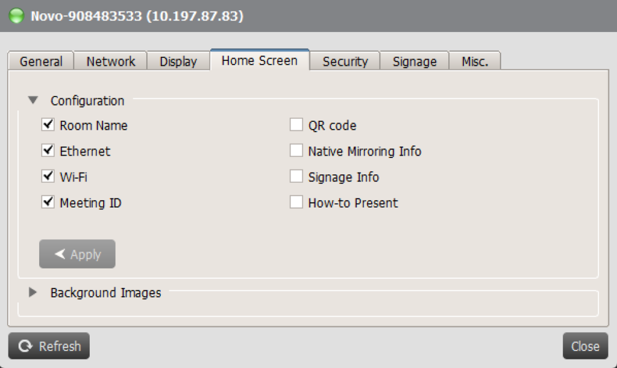617x368 pixels.
Task: Toggle the Wi-Fi checkbox off
Action: (x=48, y=176)
